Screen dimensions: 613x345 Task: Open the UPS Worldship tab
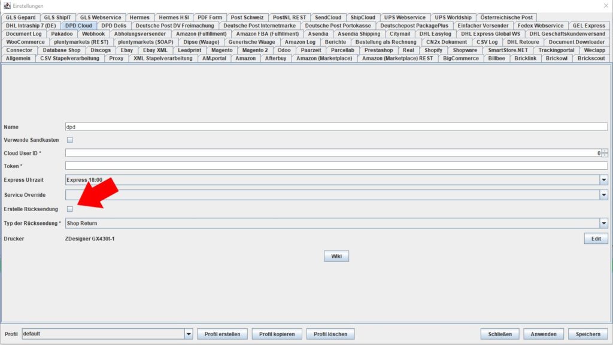(x=453, y=17)
